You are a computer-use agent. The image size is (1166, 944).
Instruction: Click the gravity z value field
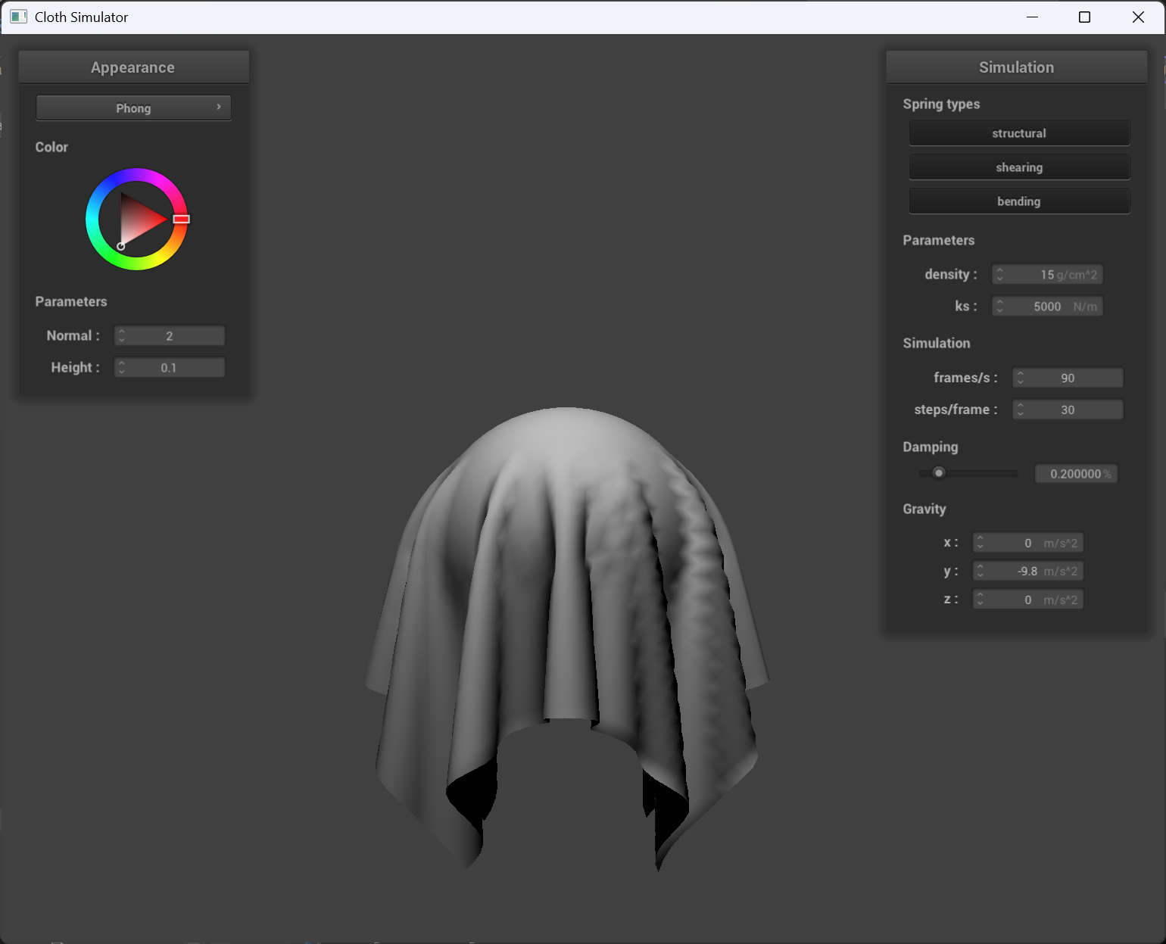click(1028, 600)
